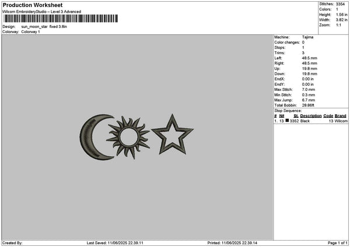Click the 'Page 1 of 1' indicator

pos(338,243)
